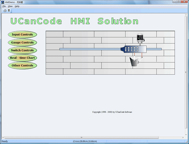Image resolution: width=189 pixels, height=144 pixels.
Task: Click the vertical scrollbar thumb
Action: [186, 72]
